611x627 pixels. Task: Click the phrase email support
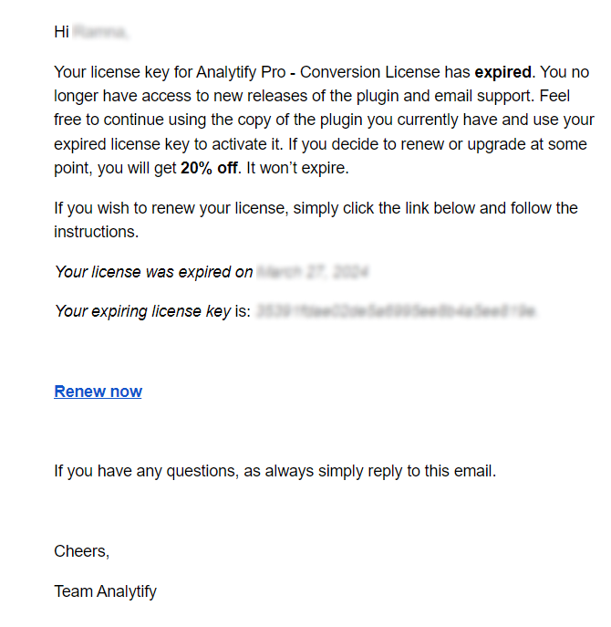[484, 96]
